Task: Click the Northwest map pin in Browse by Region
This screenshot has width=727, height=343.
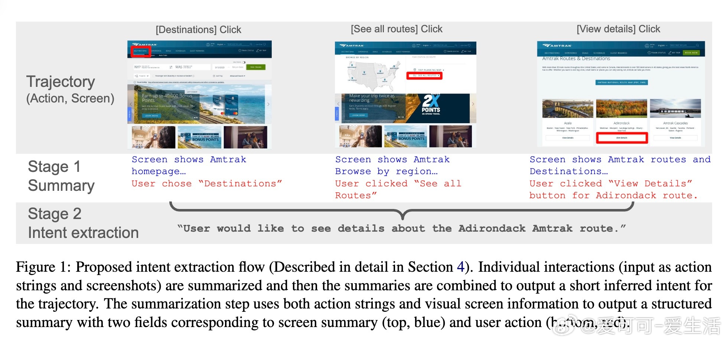Action: click(352, 65)
